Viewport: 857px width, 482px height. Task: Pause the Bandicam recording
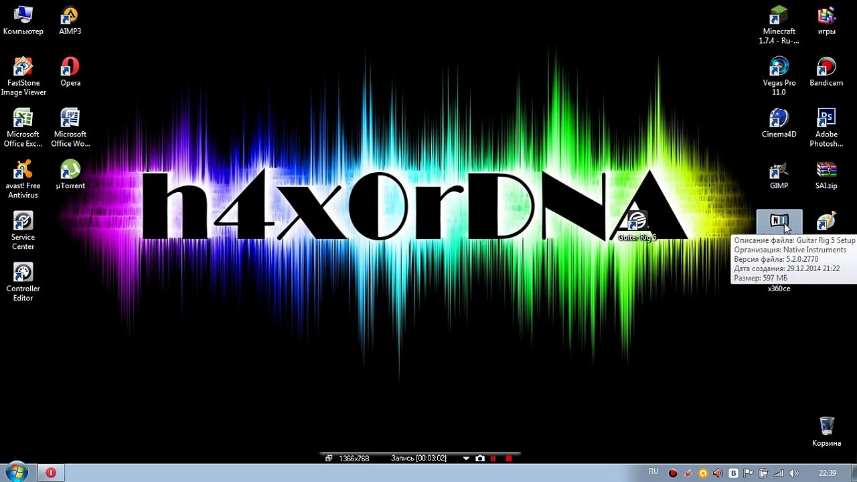click(493, 459)
